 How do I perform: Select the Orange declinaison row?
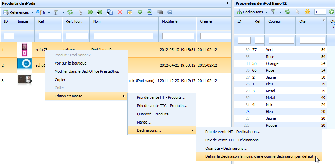[x=280, y=63]
